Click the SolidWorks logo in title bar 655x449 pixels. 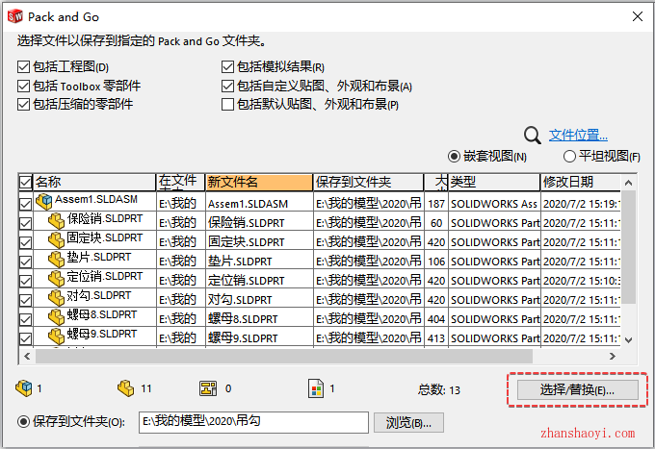15,16
